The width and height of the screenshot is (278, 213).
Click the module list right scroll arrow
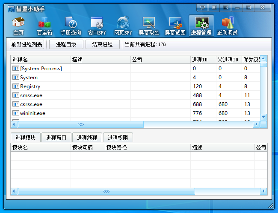(263, 191)
